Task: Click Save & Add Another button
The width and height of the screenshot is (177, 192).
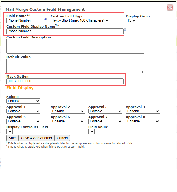Action: (x=37, y=138)
